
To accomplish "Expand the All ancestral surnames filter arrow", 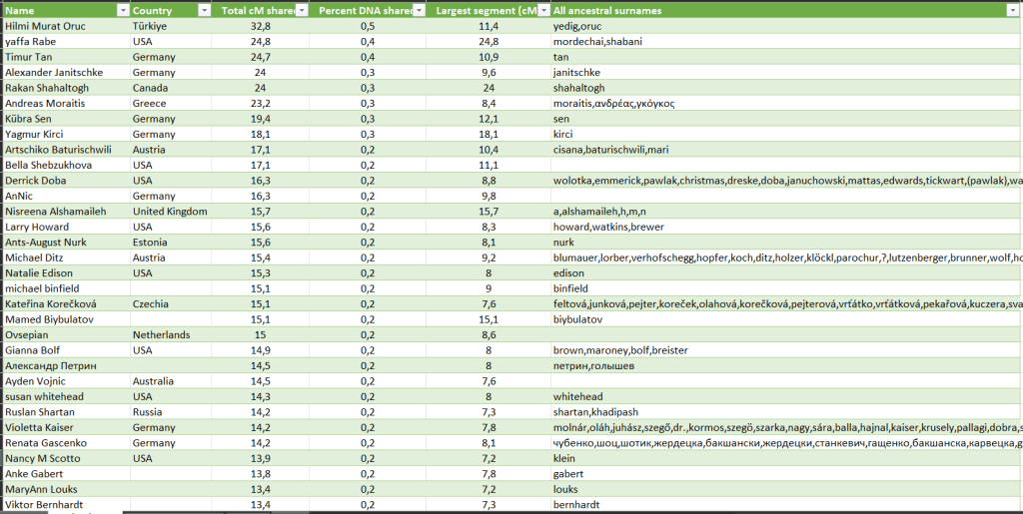I will [1013, 10].
